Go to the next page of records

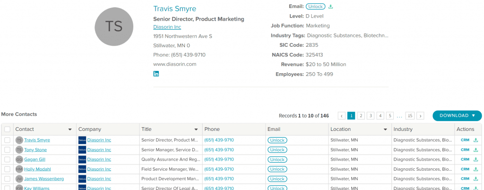pos(420,116)
